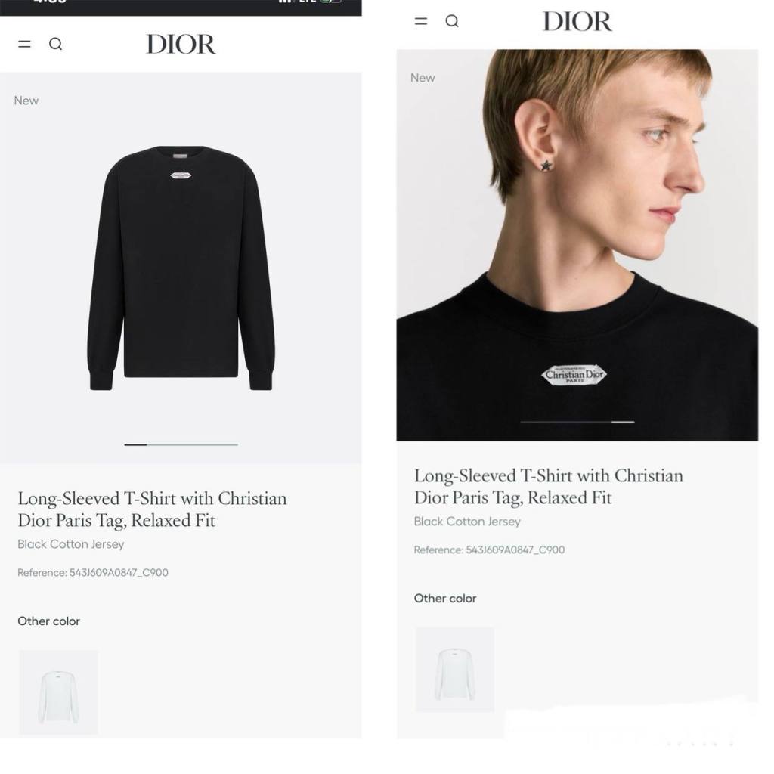This screenshot has height=774, width=774.
Task: Open the model wearing black shirt photo
Action: coord(577,227)
